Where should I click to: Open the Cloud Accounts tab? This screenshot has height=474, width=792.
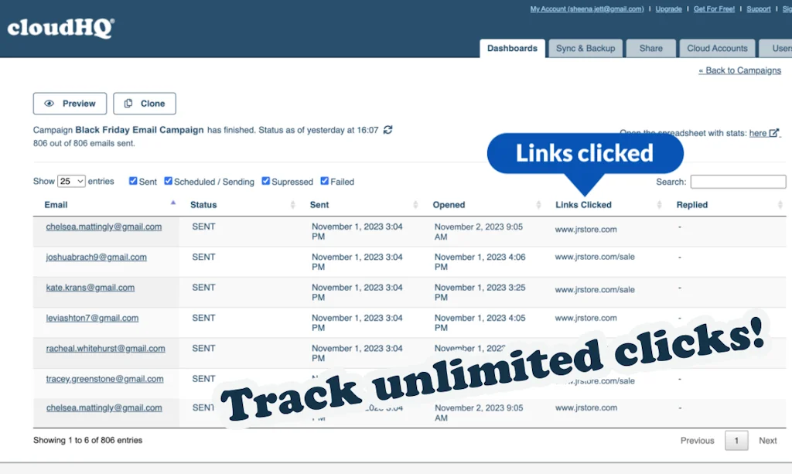(716, 48)
